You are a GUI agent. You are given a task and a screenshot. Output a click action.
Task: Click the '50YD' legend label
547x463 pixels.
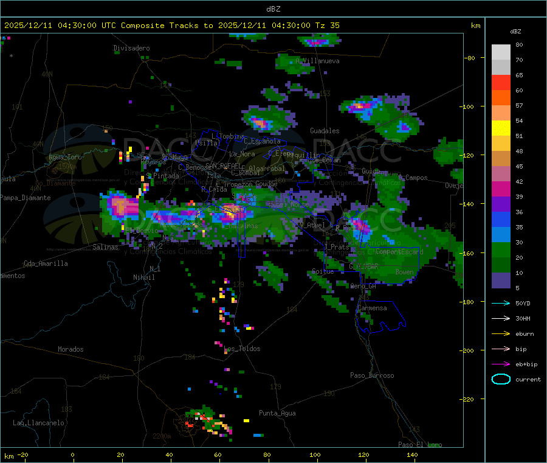(x=523, y=303)
